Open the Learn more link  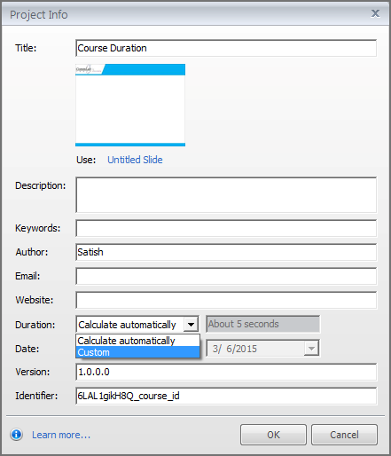point(61,435)
